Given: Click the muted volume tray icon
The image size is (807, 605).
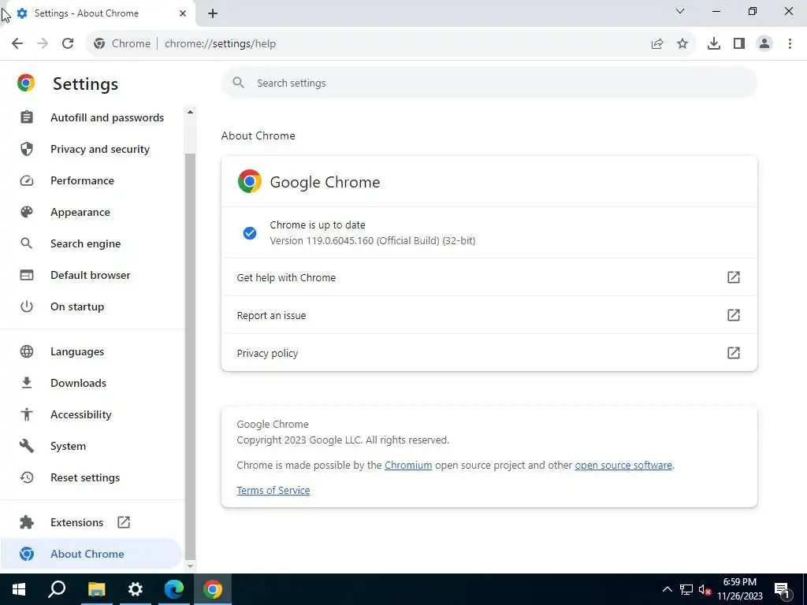Looking at the screenshot, I should pyautogui.click(x=705, y=589).
